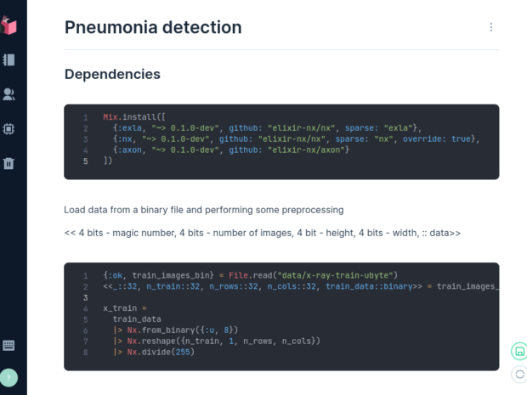Place cursor on the :axon dependency line
The width and height of the screenshot is (527, 395).
pos(231,150)
